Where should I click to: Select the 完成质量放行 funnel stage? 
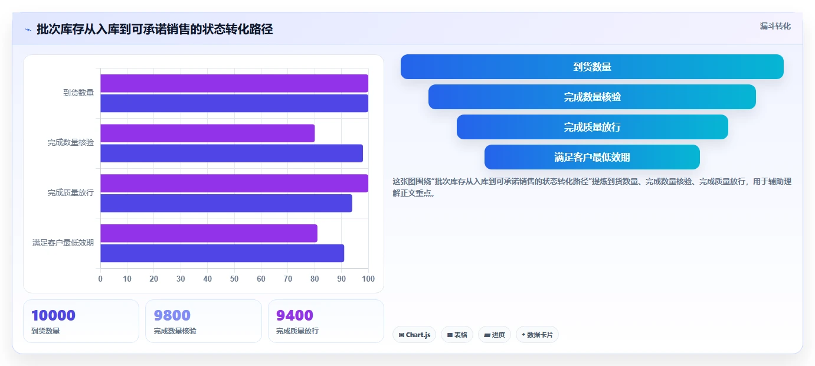coord(592,127)
